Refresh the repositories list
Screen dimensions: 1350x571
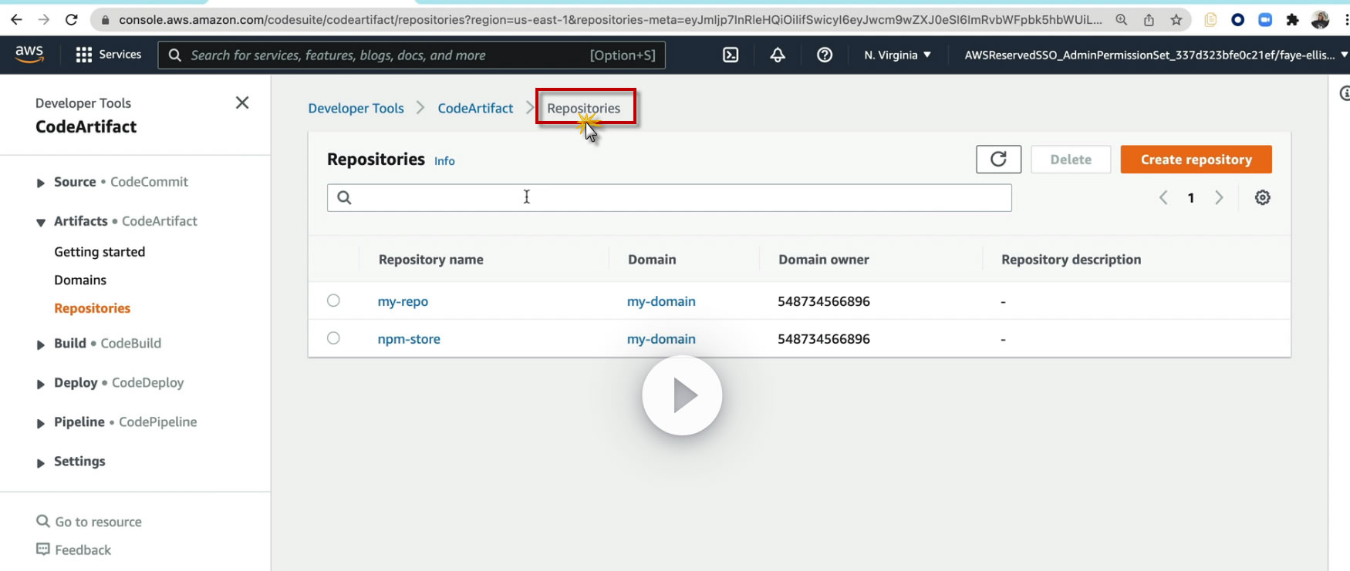pyautogui.click(x=998, y=160)
